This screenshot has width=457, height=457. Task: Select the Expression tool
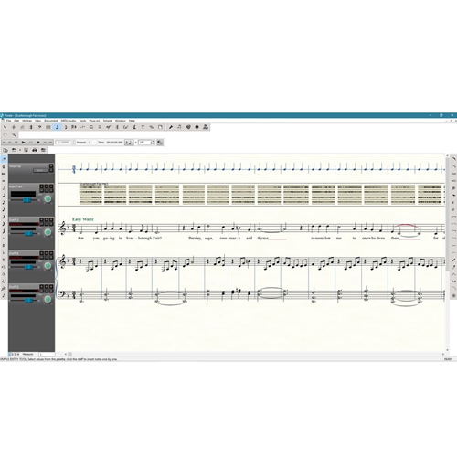point(108,127)
